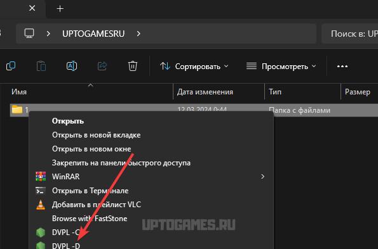Open the Просмотреть dropdown
The width and height of the screenshot is (378, 249).
click(x=281, y=67)
